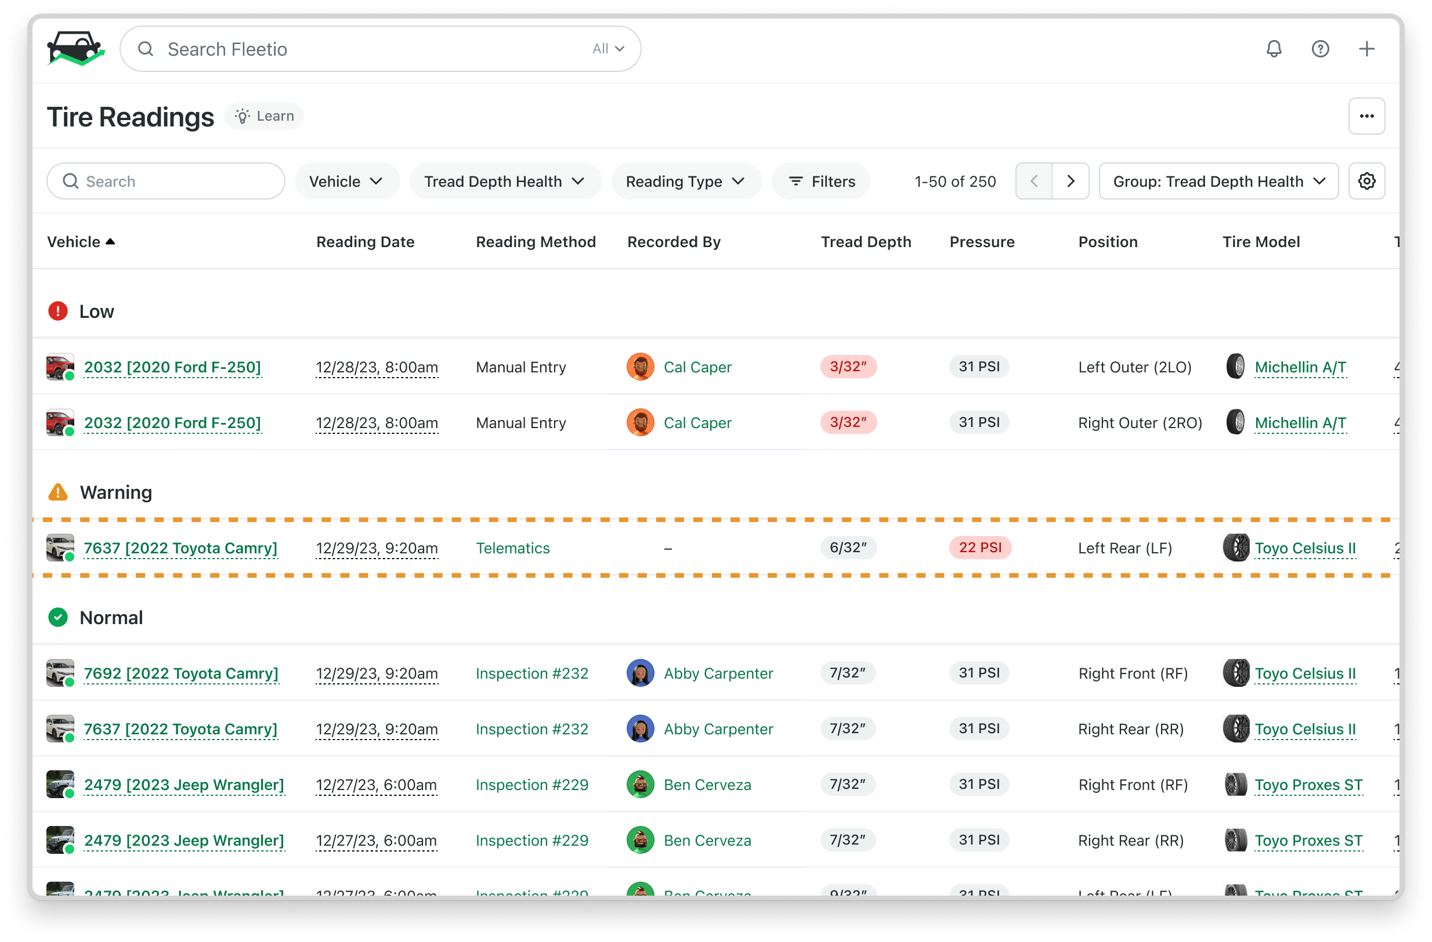Click Ben Cerveza avatar in Right Front Wrangler row
The width and height of the screenshot is (1432, 942).
click(x=640, y=784)
